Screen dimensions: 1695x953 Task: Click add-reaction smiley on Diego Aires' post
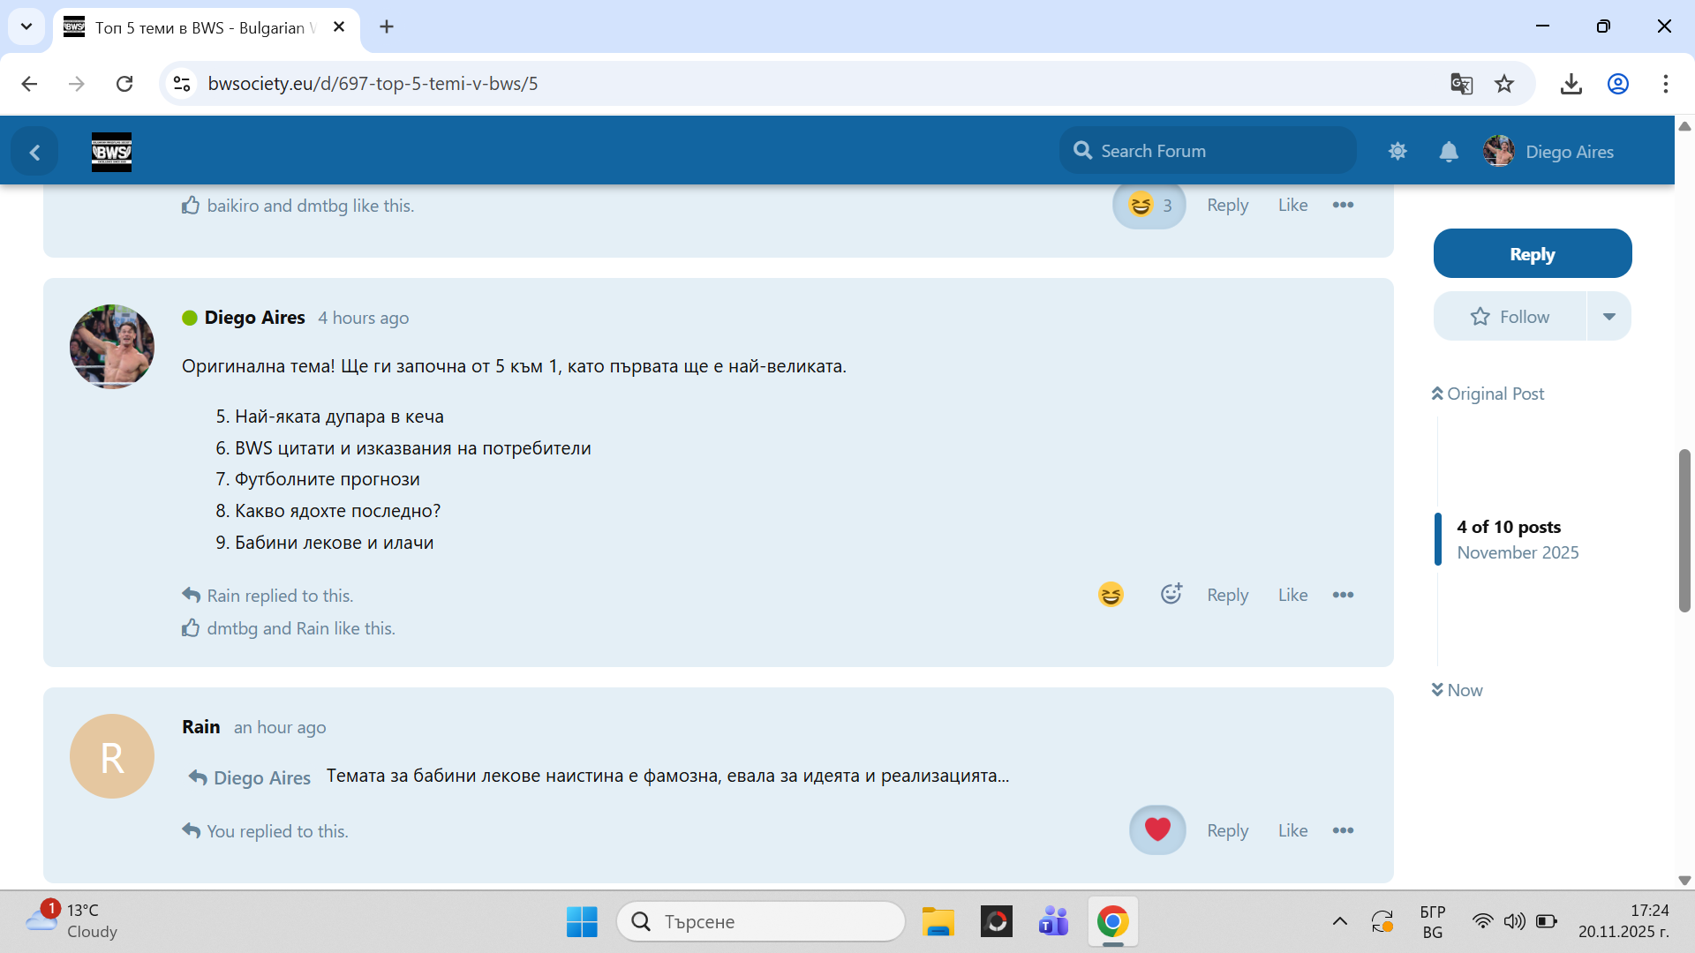point(1171,595)
